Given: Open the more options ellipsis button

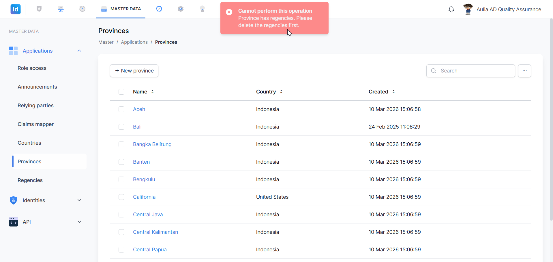Looking at the screenshot, I should 524,71.
